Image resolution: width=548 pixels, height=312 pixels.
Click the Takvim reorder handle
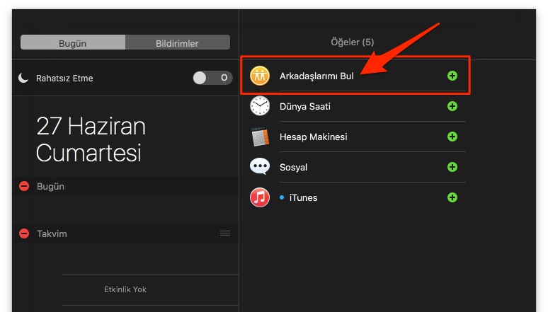224,233
